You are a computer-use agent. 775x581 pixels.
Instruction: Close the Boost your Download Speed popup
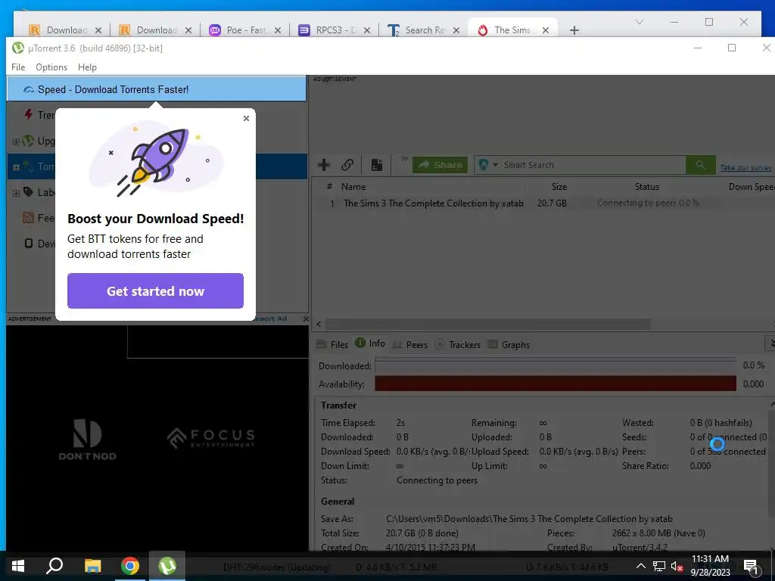click(246, 119)
